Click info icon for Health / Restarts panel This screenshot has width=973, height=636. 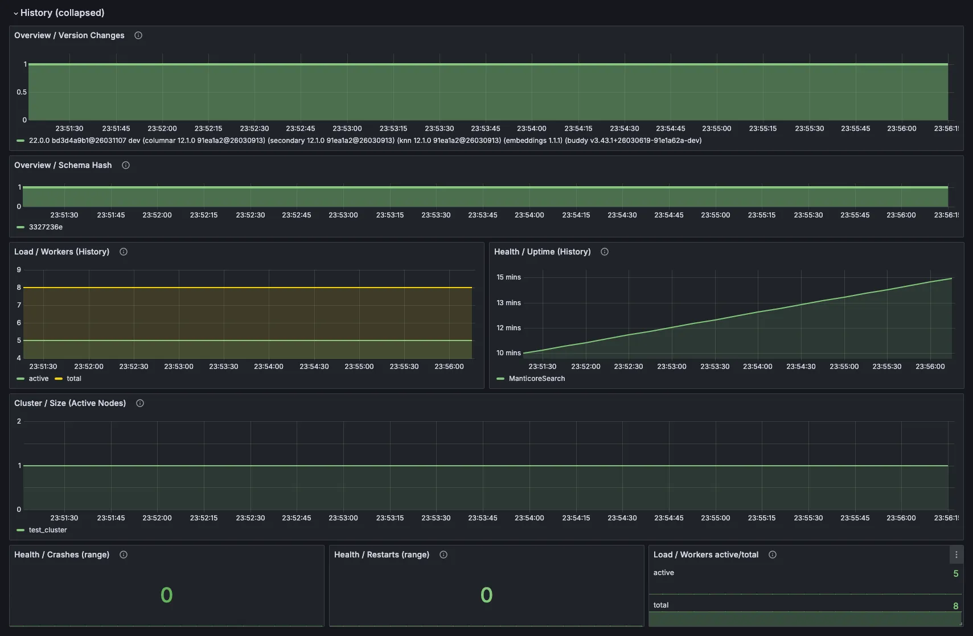coord(444,555)
